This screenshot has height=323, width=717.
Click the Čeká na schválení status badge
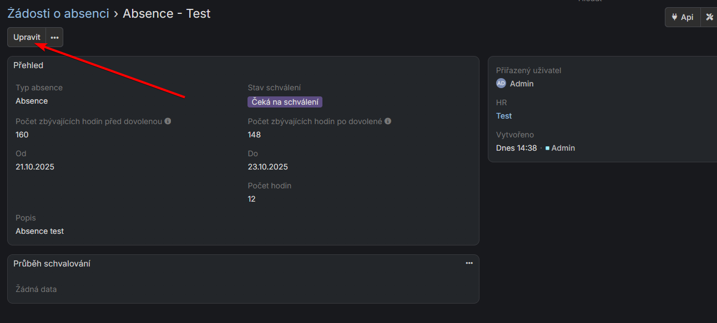point(285,102)
